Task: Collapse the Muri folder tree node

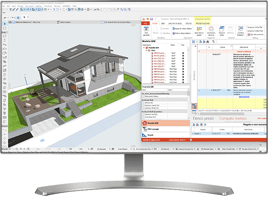Action: pyautogui.click(x=147, y=51)
